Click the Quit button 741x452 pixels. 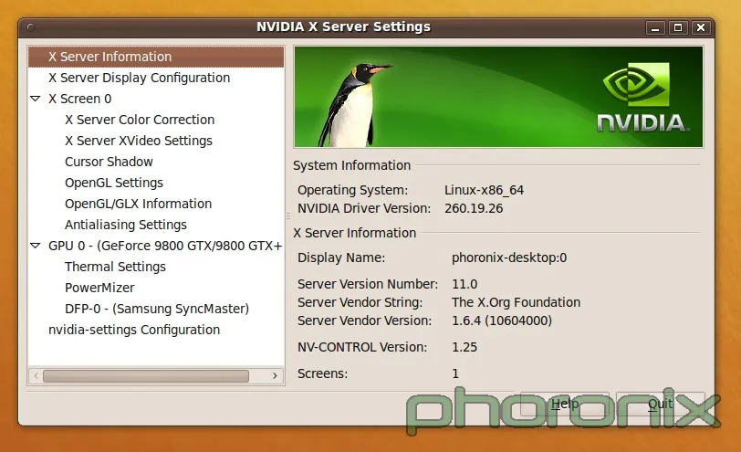[660, 404]
